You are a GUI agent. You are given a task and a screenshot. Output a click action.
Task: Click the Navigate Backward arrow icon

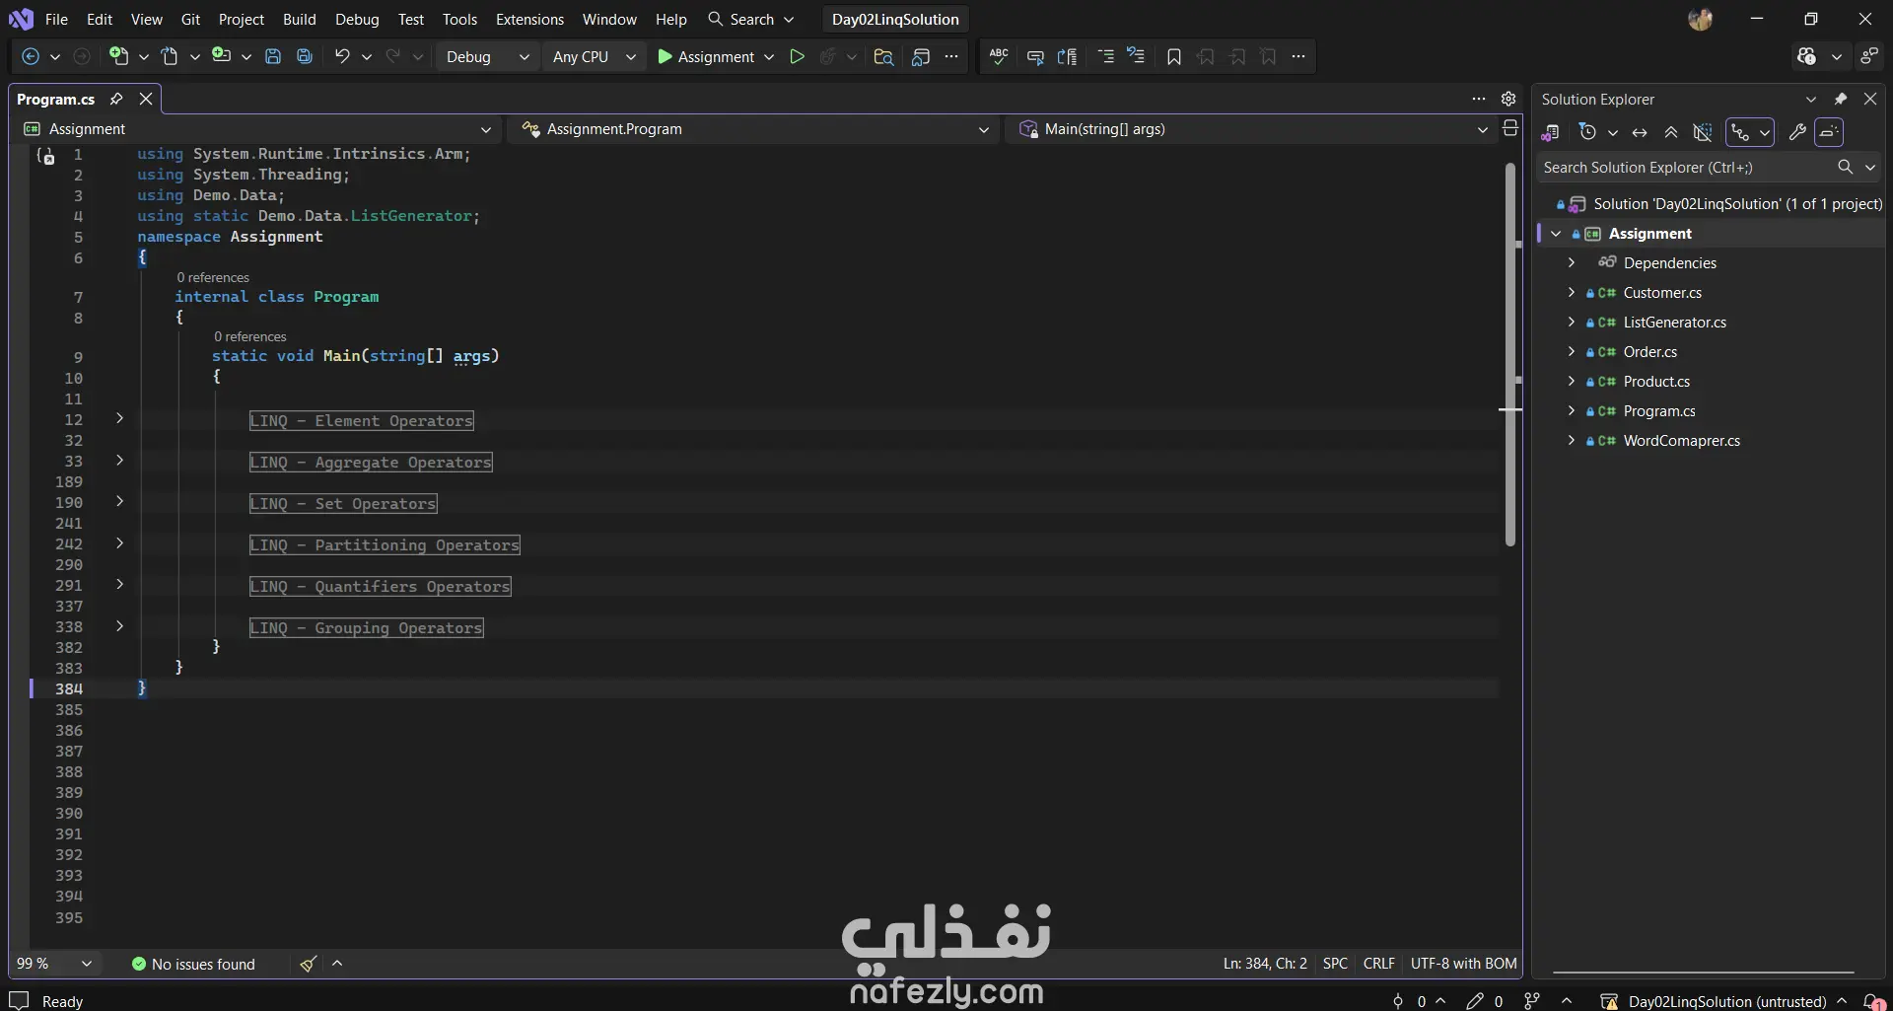(31, 57)
